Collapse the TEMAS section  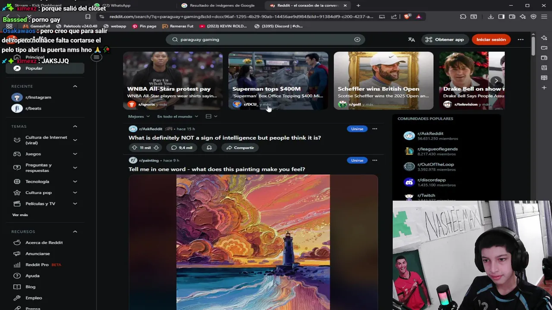tap(75, 126)
